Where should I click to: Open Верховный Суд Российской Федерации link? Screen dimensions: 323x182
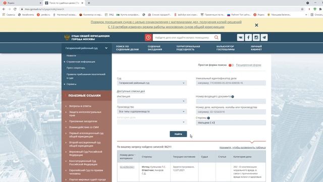[x=85, y=153]
